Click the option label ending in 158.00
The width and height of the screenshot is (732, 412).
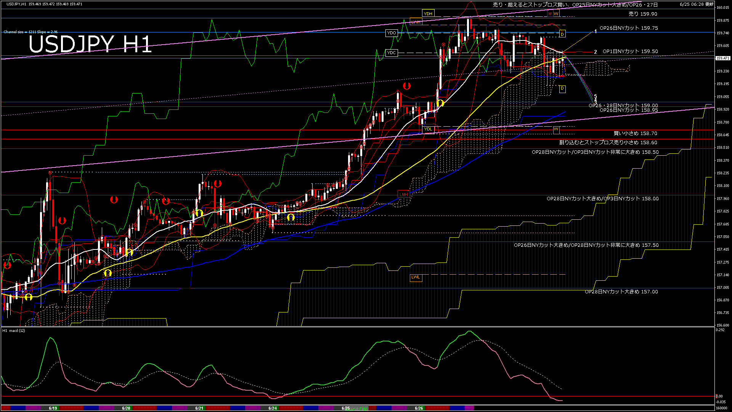point(602,199)
